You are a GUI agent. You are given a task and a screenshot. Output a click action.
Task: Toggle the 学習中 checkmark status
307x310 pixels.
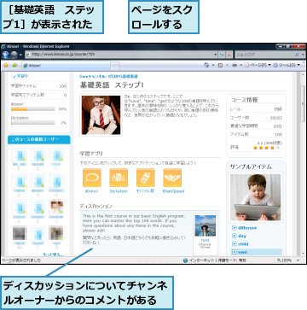pos(22,76)
